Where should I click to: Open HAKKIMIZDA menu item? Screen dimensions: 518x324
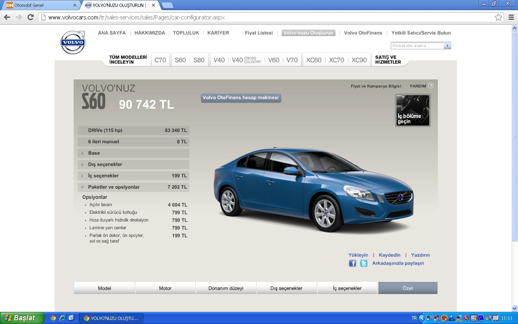pos(150,33)
